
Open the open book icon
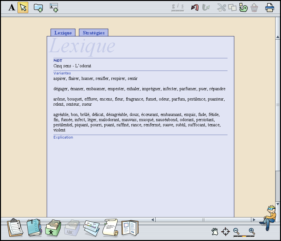click(x=130, y=228)
